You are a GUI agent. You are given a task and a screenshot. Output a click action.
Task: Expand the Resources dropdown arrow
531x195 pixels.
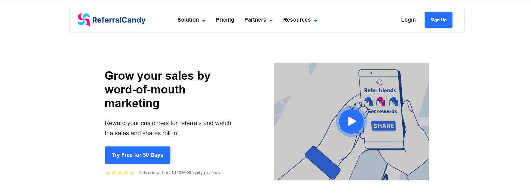pyautogui.click(x=316, y=20)
